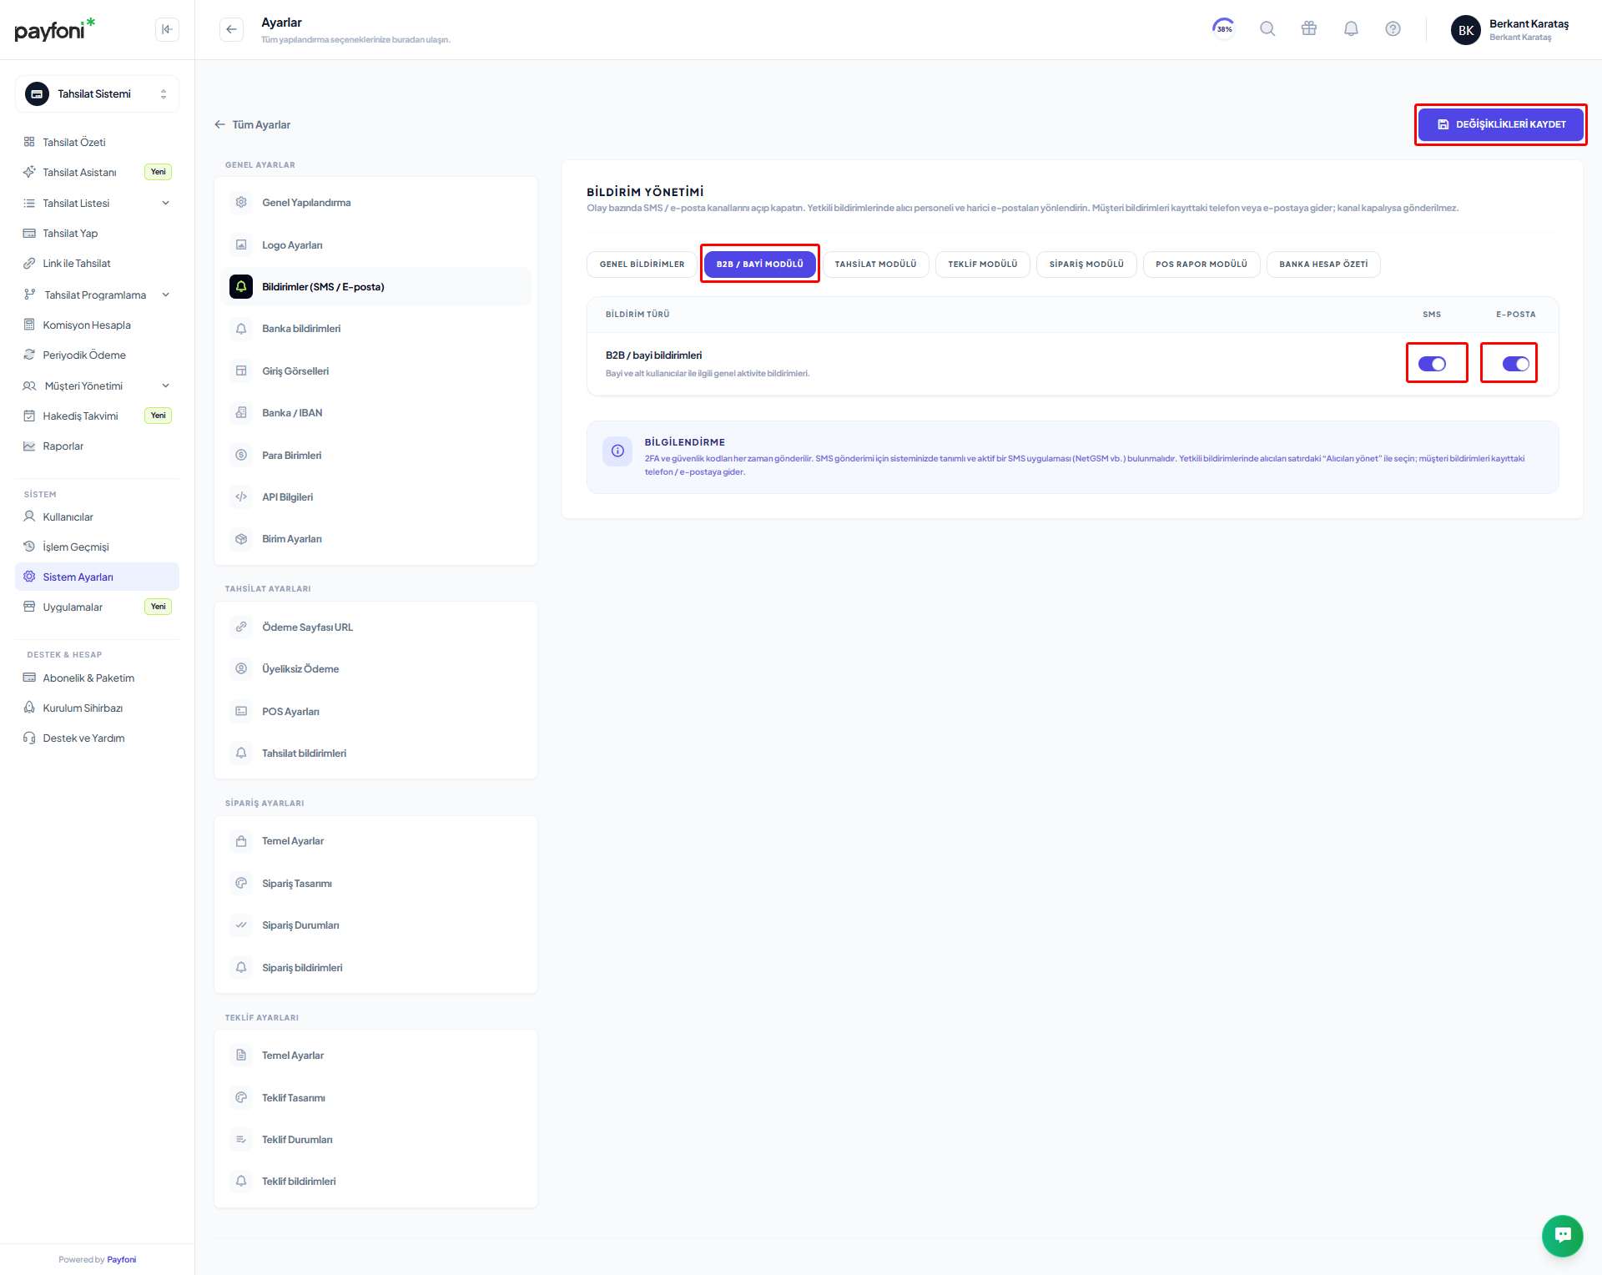Open the 38% progress indicator
Viewport: 1602px width, 1275px height.
[1224, 28]
